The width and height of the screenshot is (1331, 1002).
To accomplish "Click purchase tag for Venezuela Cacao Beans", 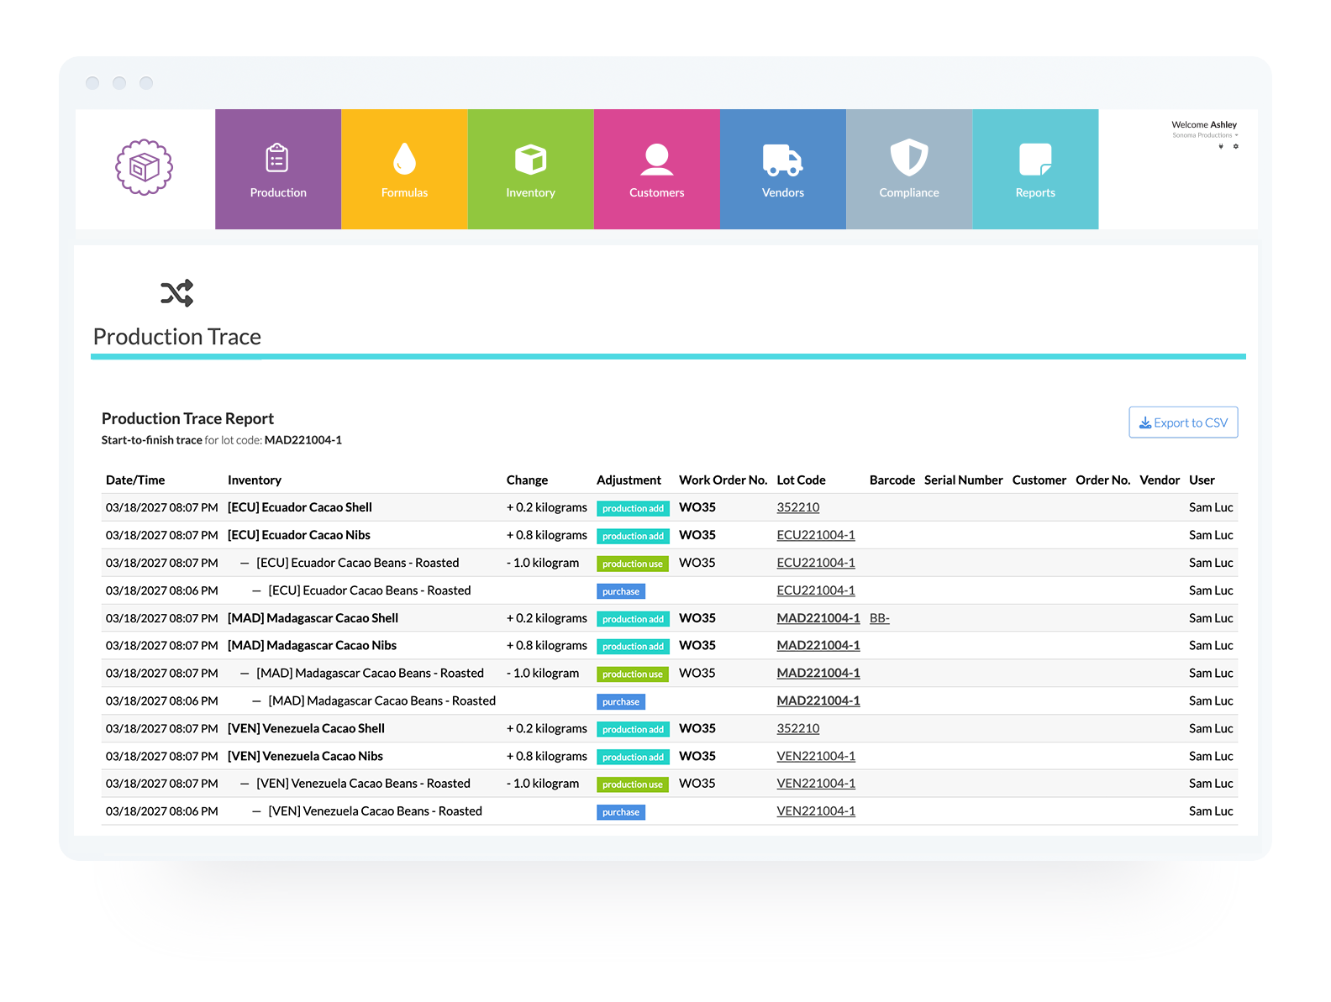I will 621,812.
